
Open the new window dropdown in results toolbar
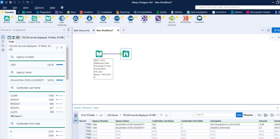(272, 115)
